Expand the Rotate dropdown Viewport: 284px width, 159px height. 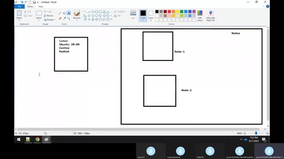(55, 19)
